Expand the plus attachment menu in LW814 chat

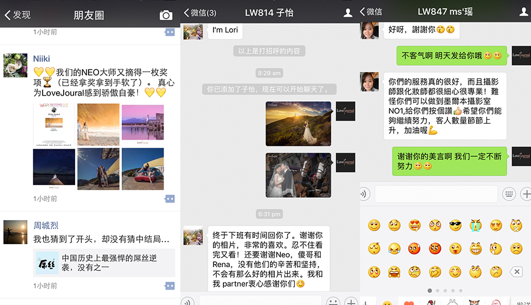coord(351,302)
